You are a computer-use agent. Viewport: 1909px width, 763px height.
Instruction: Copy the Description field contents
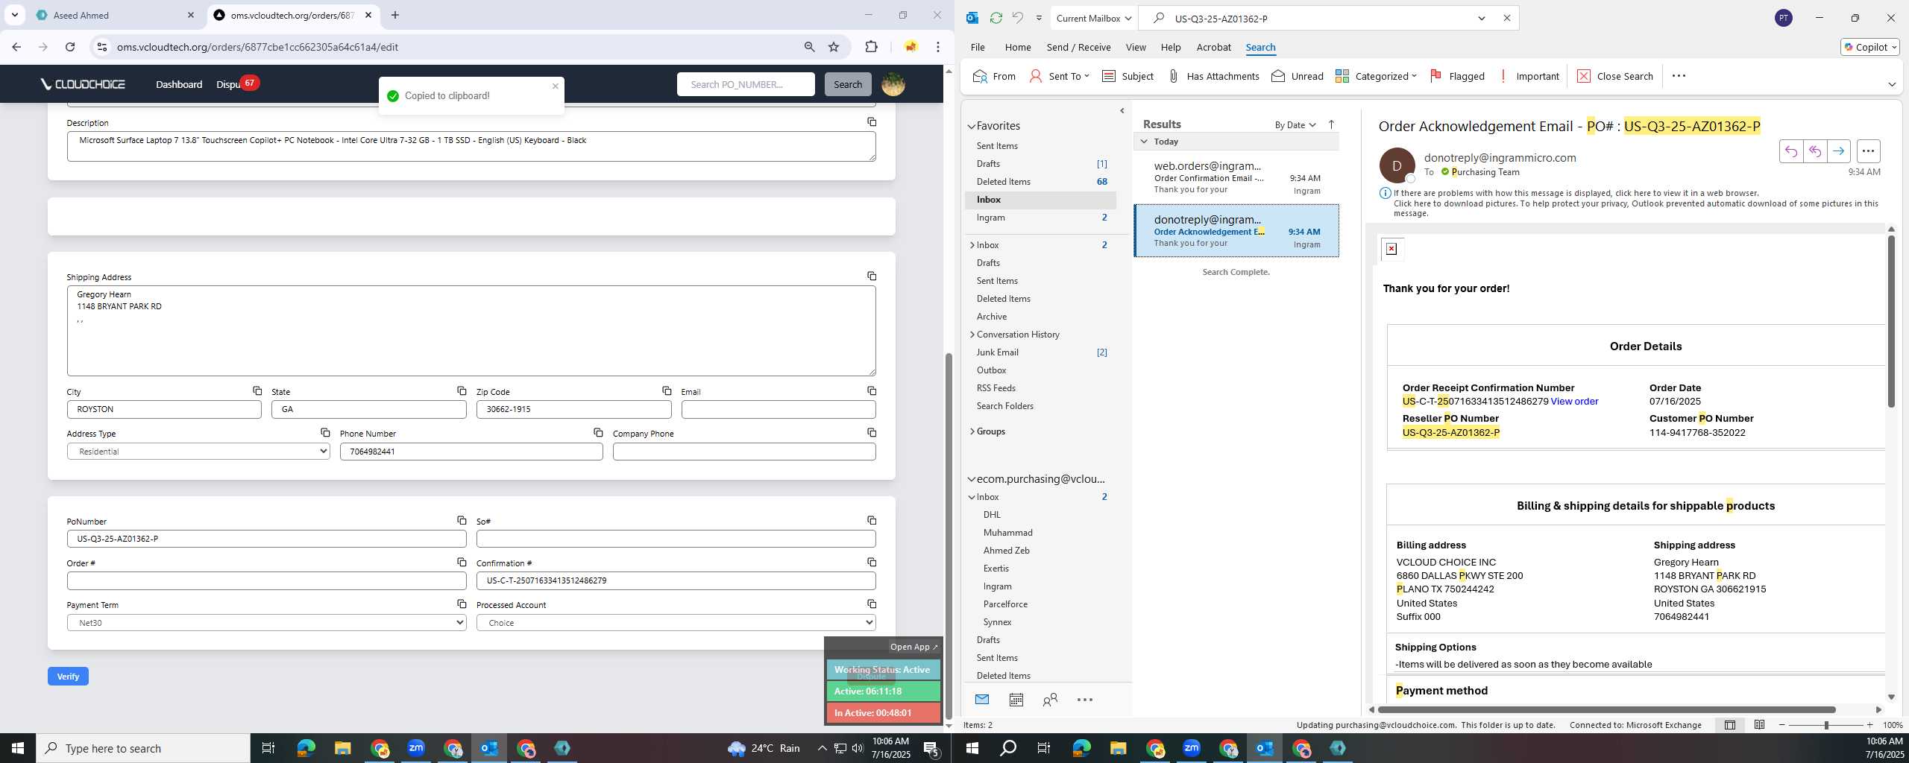871,121
